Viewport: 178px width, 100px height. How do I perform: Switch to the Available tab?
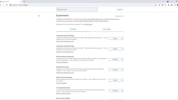(73, 29)
